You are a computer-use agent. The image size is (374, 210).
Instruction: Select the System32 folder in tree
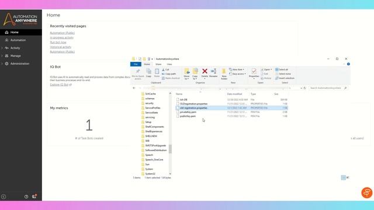(150, 174)
